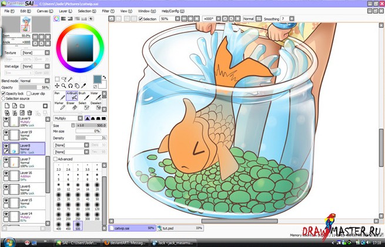Create a new layer folder

pos(22,106)
